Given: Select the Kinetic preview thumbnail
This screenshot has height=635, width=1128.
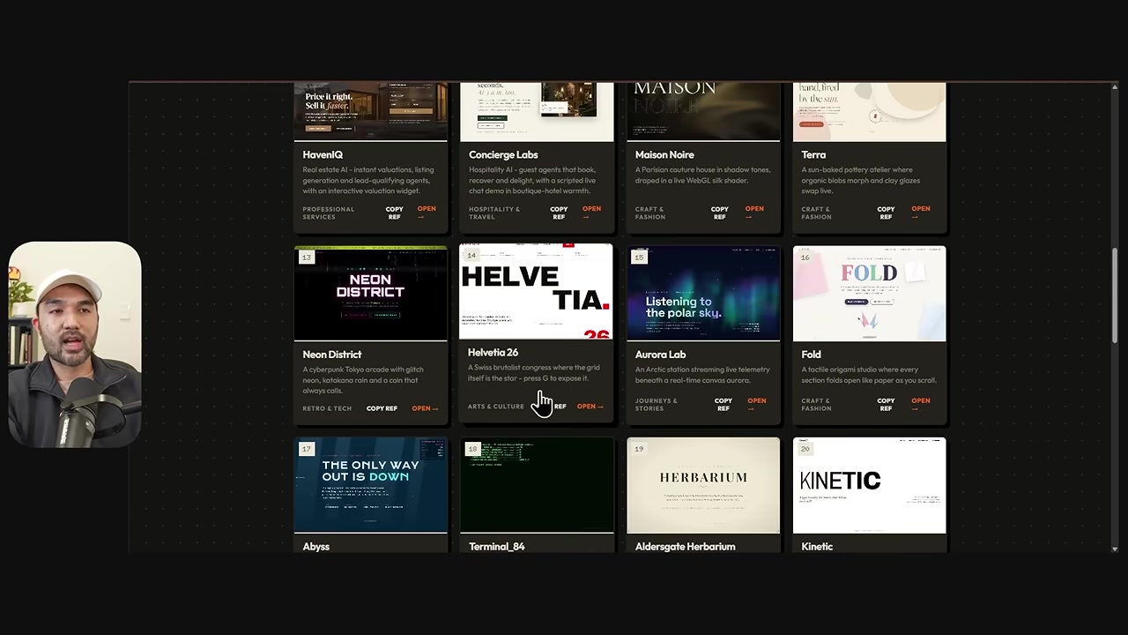Looking at the screenshot, I should pyautogui.click(x=870, y=485).
